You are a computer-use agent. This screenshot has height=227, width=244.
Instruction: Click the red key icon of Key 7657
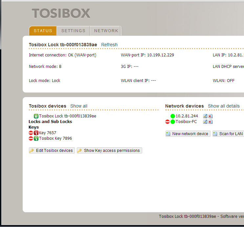(x=36, y=133)
